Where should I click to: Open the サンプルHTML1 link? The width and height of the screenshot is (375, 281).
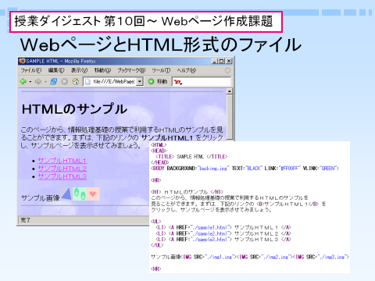[62, 161]
